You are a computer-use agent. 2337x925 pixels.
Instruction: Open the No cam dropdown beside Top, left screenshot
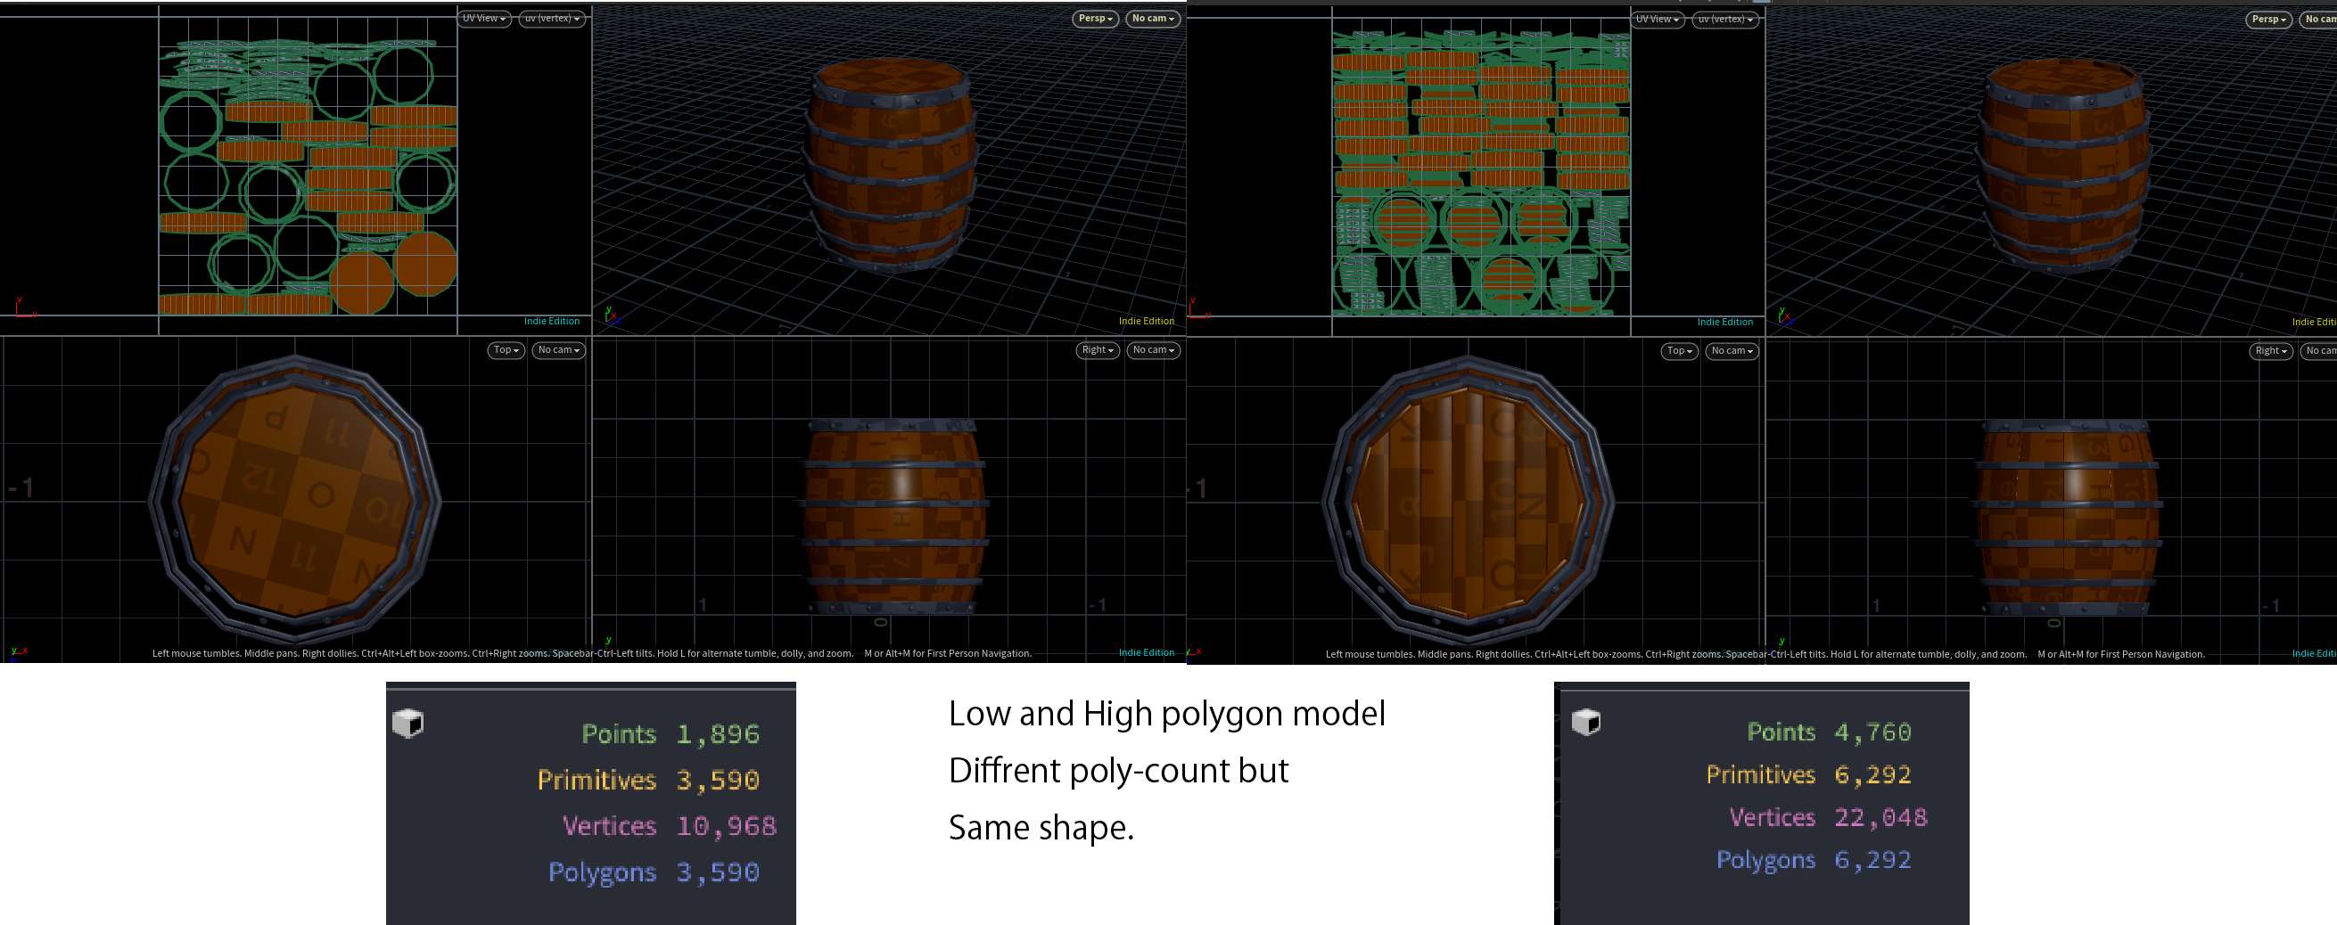coord(558,350)
